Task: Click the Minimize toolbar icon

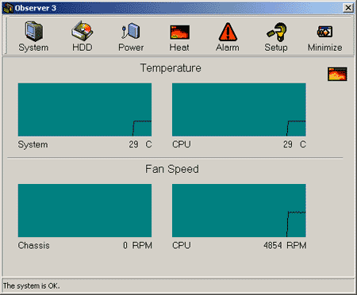Action: pyautogui.click(x=325, y=36)
